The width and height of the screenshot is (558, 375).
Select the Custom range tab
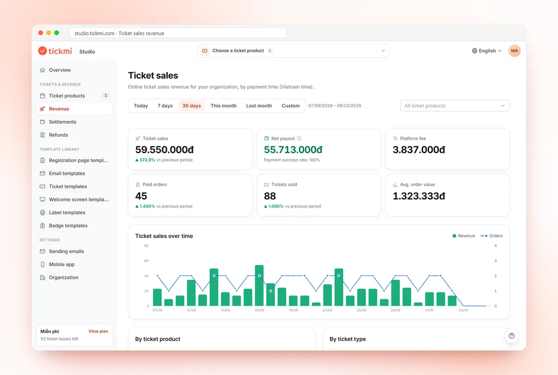(291, 106)
